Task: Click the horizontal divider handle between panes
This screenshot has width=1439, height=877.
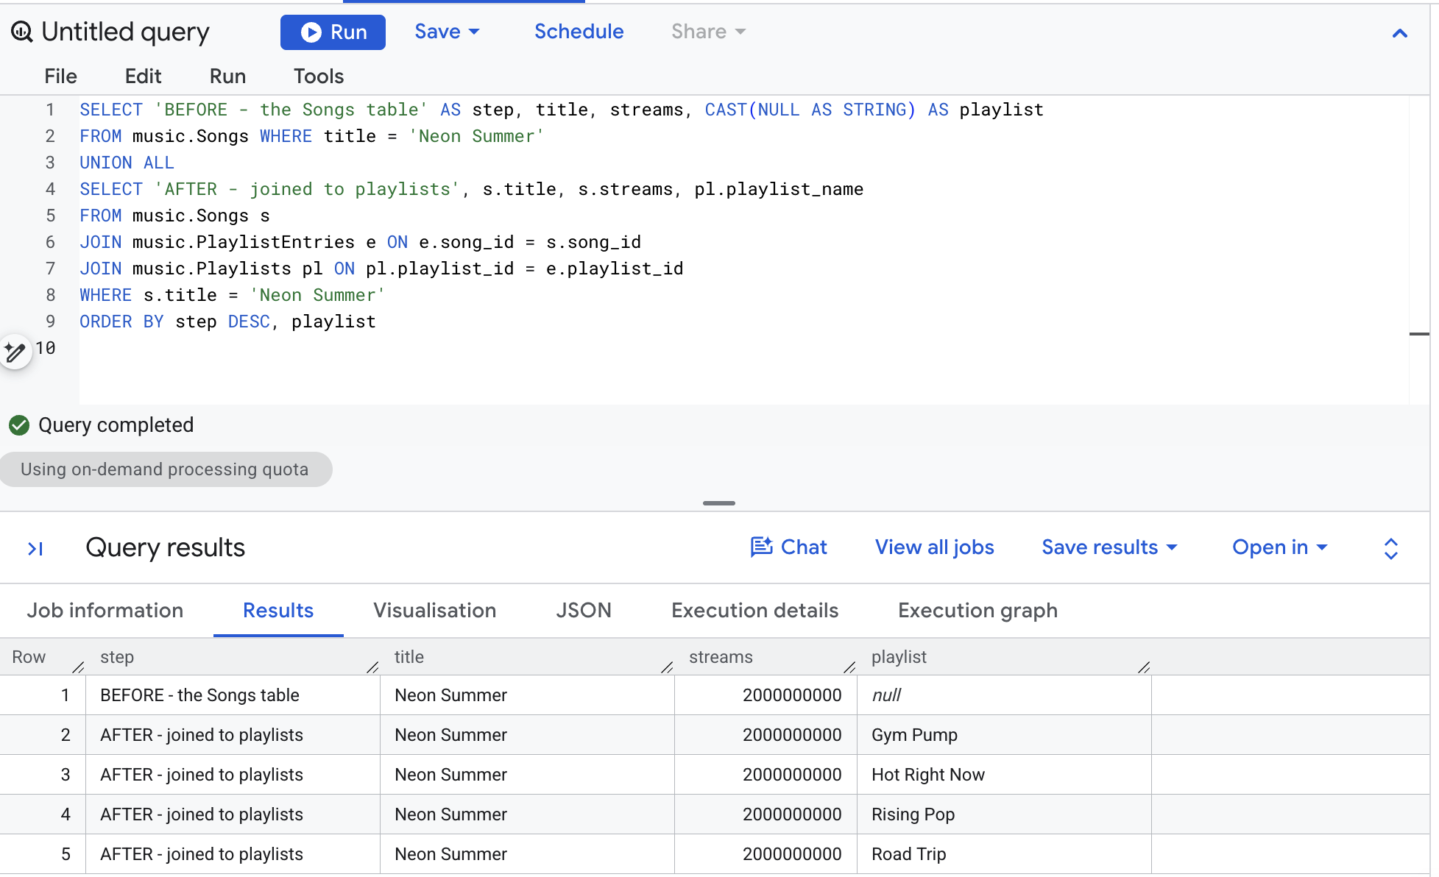Action: pyautogui.click(x=719, y=503)
